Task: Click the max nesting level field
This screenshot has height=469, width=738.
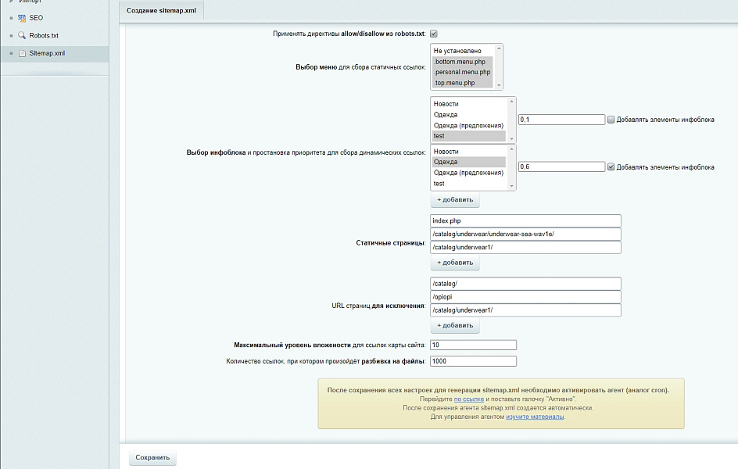Action: tap(473, 345)
